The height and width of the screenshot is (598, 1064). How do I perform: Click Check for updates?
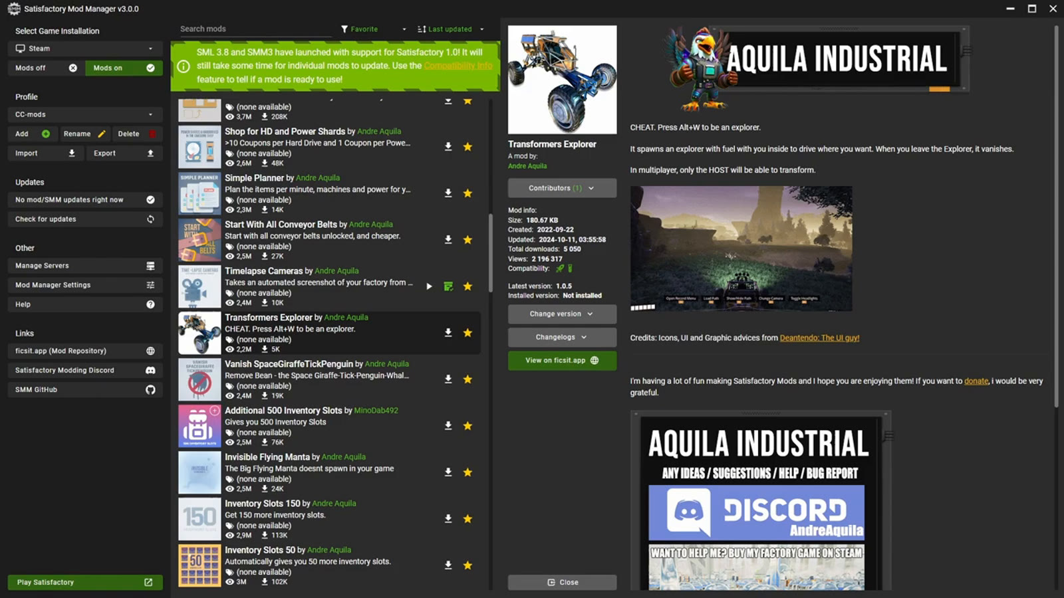85,219
